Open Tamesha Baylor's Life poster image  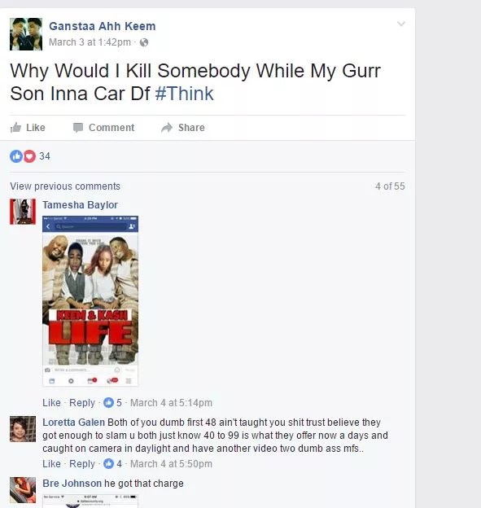90,301
